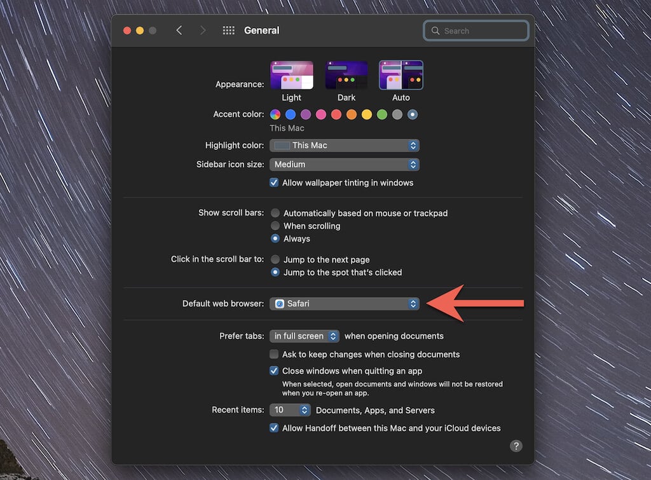Viewport: 651px width, 480px height.
Task: Click the Safari icon in browser dropdown
Action: click(x=280, y=303)
